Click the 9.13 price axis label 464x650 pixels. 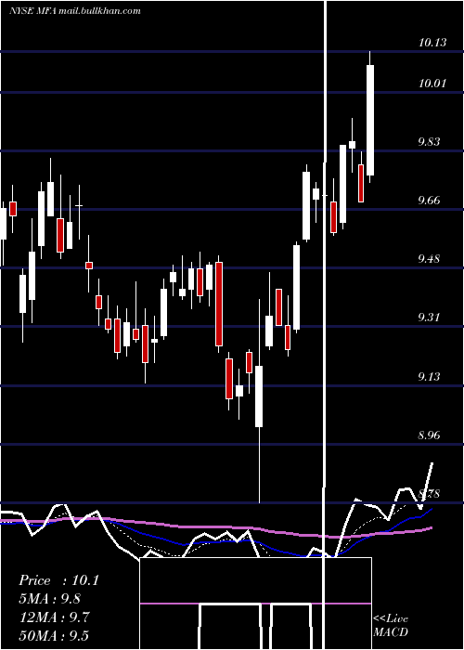point(429,376)
